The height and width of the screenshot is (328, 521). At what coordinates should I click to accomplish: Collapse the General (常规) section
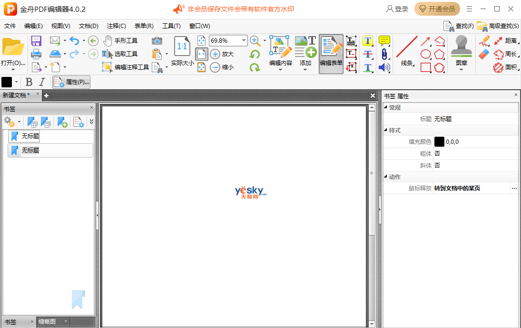[386, 107]
